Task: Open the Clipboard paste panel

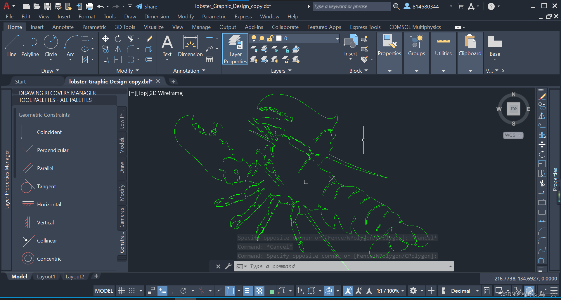Action: tap(470, 53)
